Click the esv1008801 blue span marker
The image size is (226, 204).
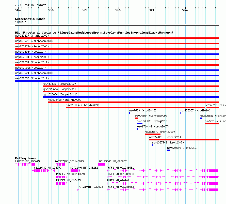(x=140, y=124)
